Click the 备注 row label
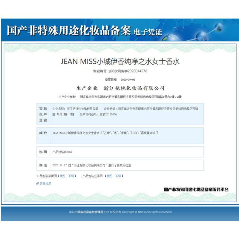The width and height of the screenshot is (239, 239). (x=43, y=165)
